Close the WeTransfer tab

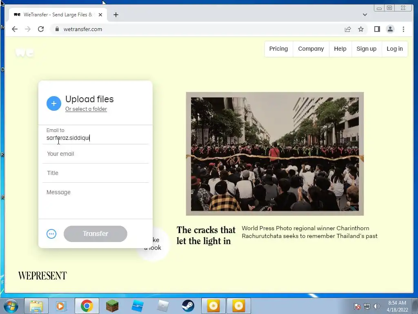click(100, 15)
